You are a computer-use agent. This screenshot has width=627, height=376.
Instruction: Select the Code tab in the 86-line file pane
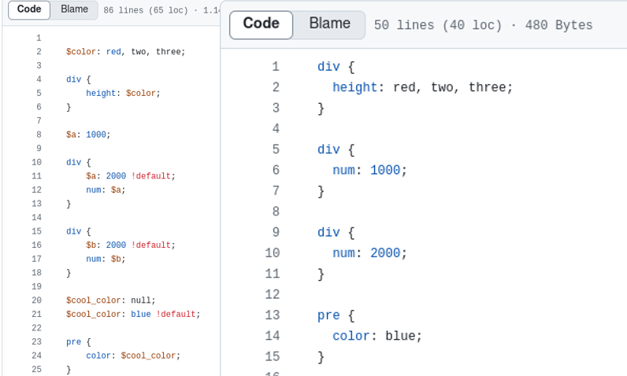pos(29,9)
